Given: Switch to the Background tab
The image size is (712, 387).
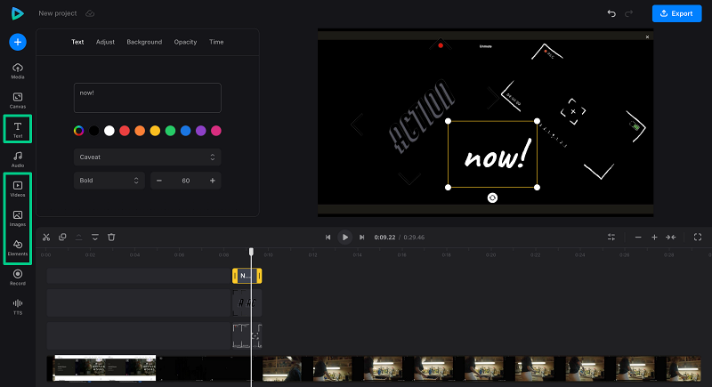Looking at the screenshot, I should 144,42.
